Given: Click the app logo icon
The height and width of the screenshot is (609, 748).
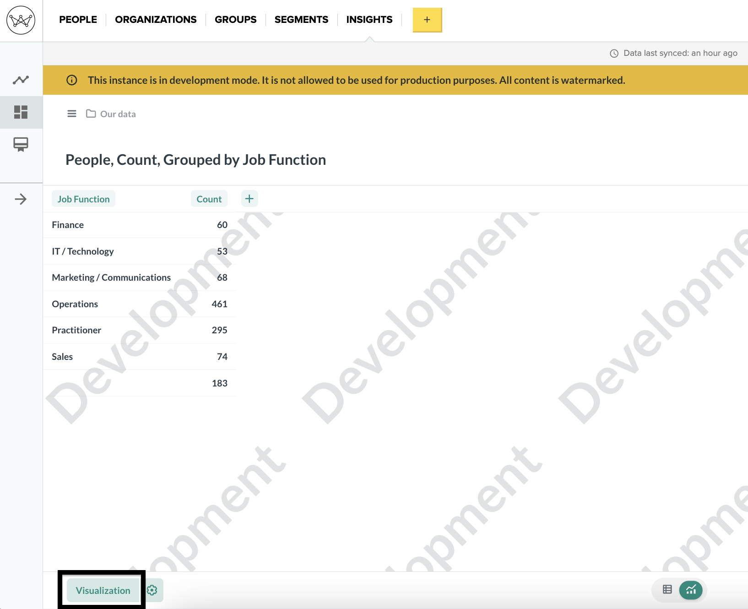Looking at the screenshot, I should tap(21, 20).
